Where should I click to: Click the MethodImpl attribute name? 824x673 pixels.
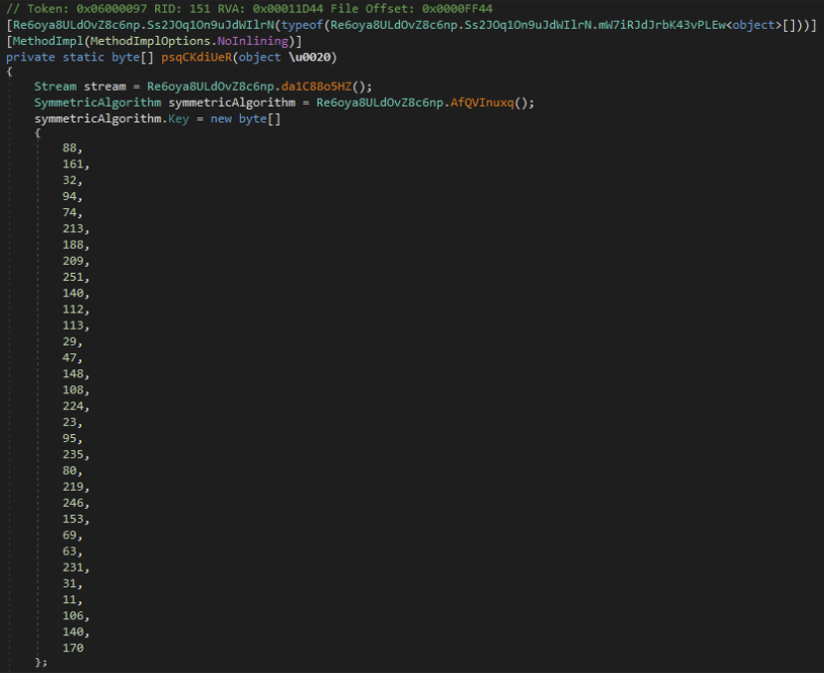(48, 41)
